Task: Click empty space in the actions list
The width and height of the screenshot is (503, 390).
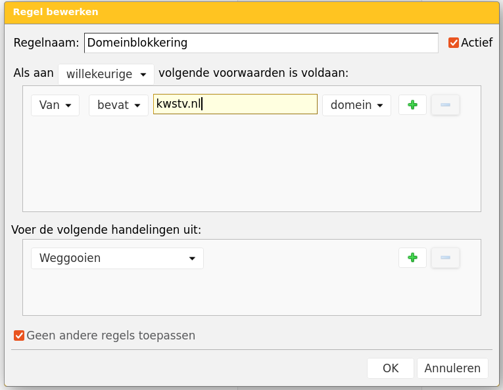Action: tap(251, 292)
